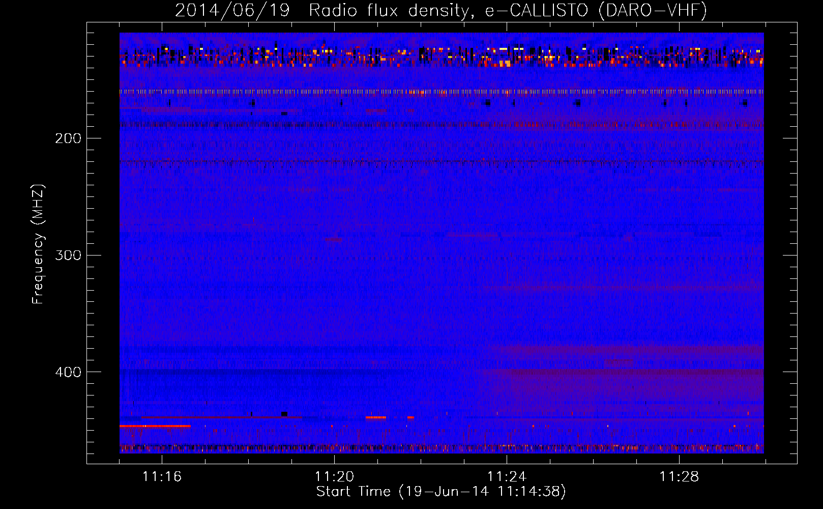This screenshot has height=509, width=823.
Task: Click the dark speckled line between 200 and 300 MHz
Action: coord(442,162)
